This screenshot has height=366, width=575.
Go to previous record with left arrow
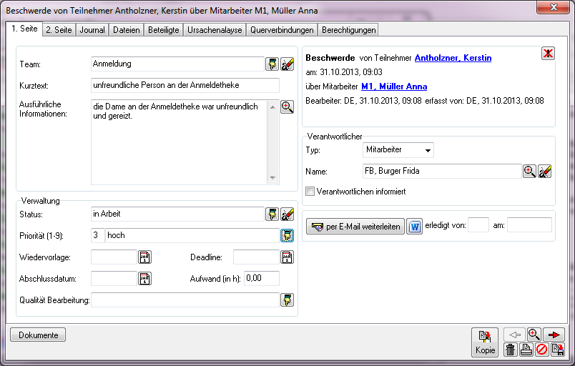[514, 335]
